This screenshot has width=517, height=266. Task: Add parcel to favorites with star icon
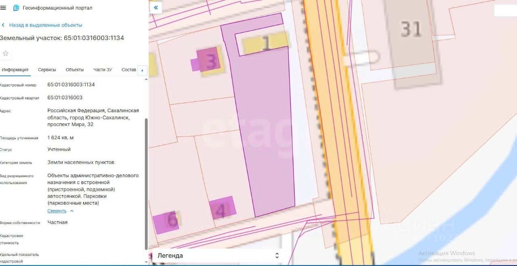[5, 53]
